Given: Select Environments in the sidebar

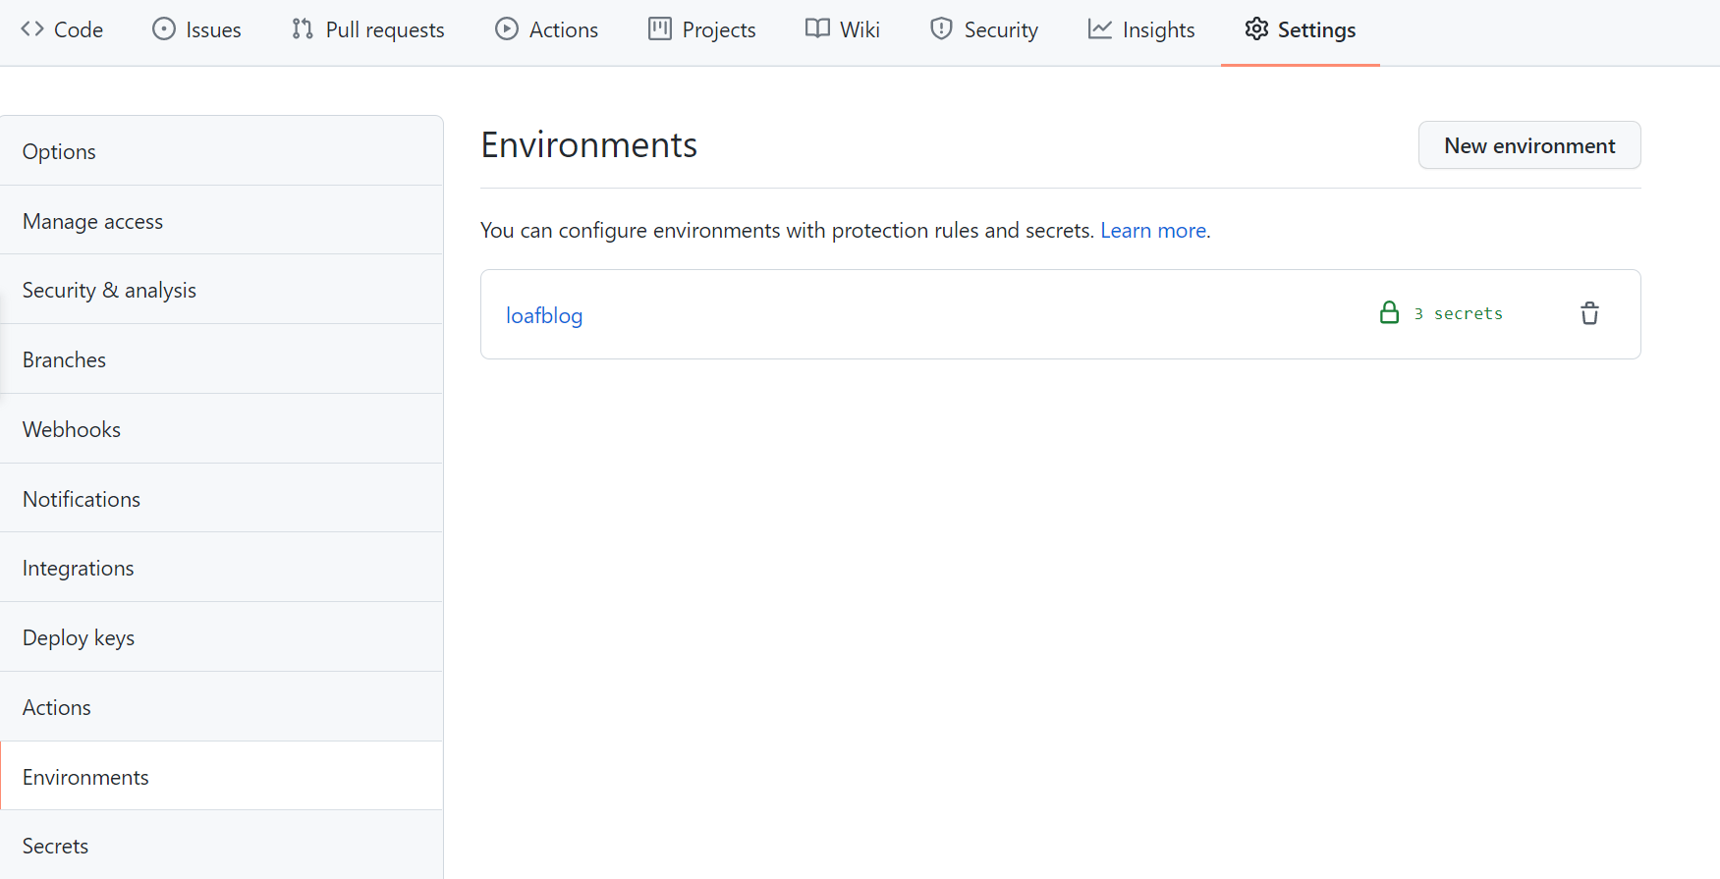Looking at the screenshot, I should (222, 777).
